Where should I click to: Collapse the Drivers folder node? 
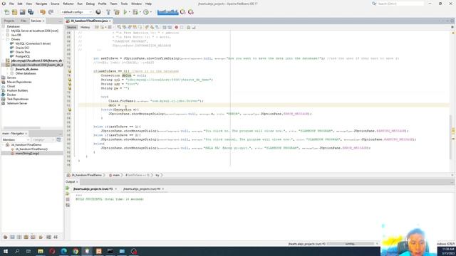click(x=3, y=39)
